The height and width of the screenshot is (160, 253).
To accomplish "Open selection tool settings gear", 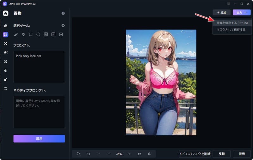I will 63,26.
